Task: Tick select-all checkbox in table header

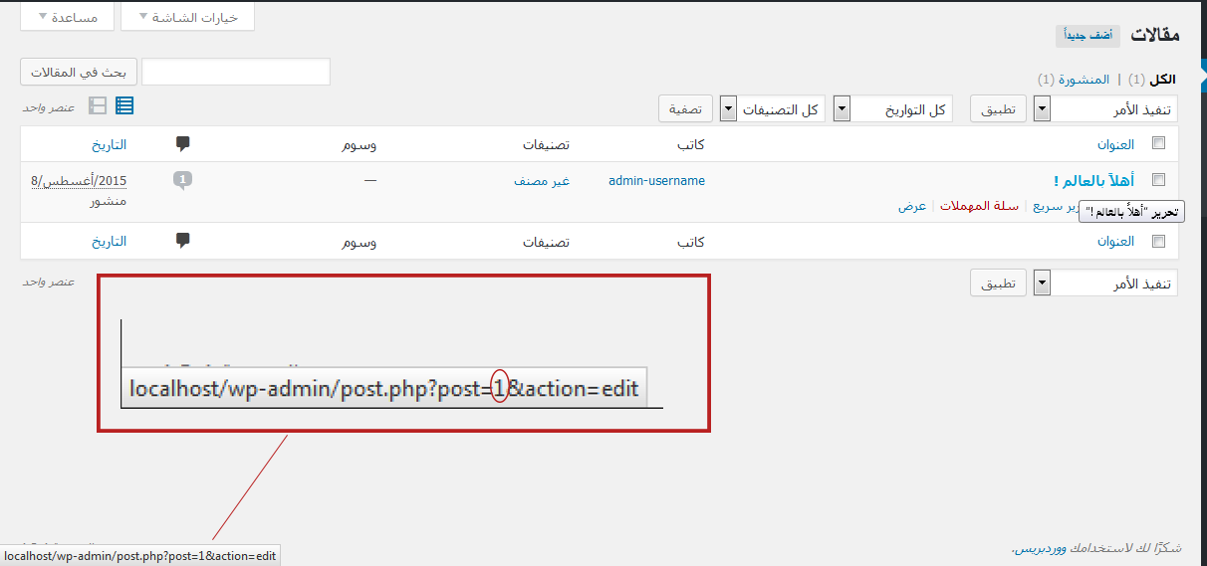Action: pos(1158,144)
